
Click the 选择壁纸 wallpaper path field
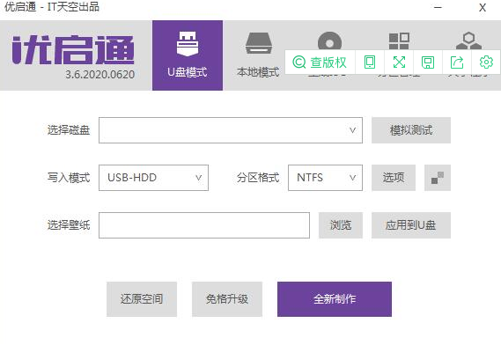pyautogui.click(x=204, y=225)
